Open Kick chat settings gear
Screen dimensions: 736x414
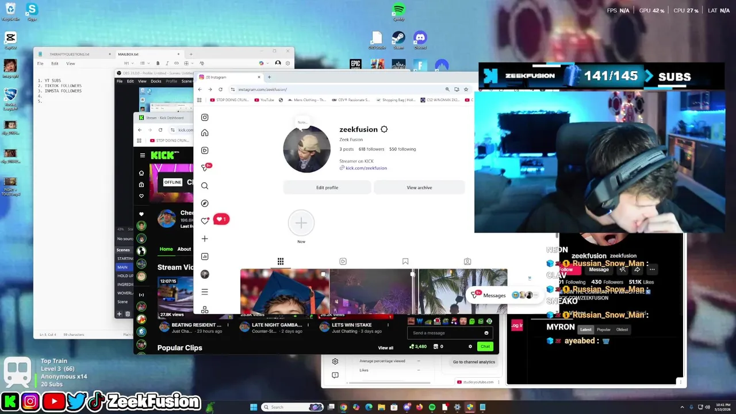(x=470, y=346)
